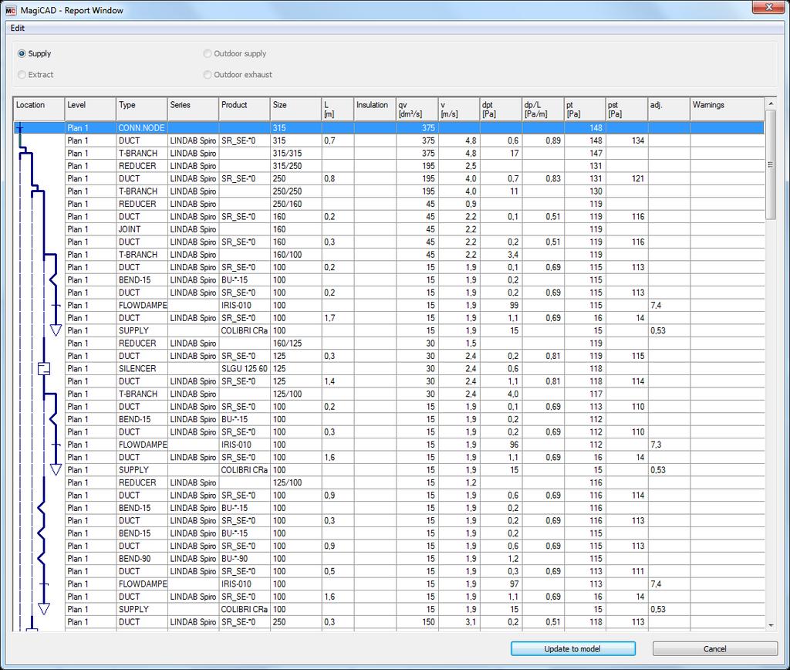Click the Update to model button
Viewport: 790px width, 670px height.
(x=573, y=649)
